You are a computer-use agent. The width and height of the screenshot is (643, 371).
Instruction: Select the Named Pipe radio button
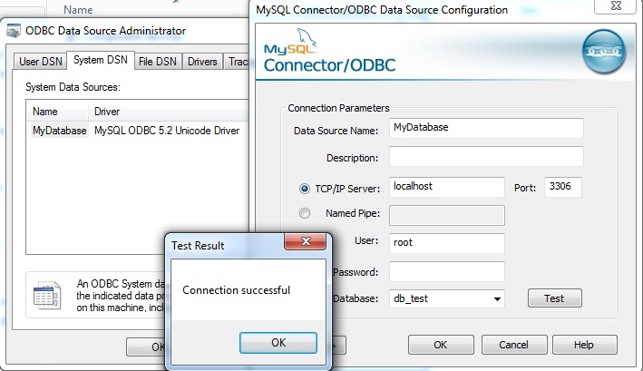pyautogui.click(x=305, y=213)
